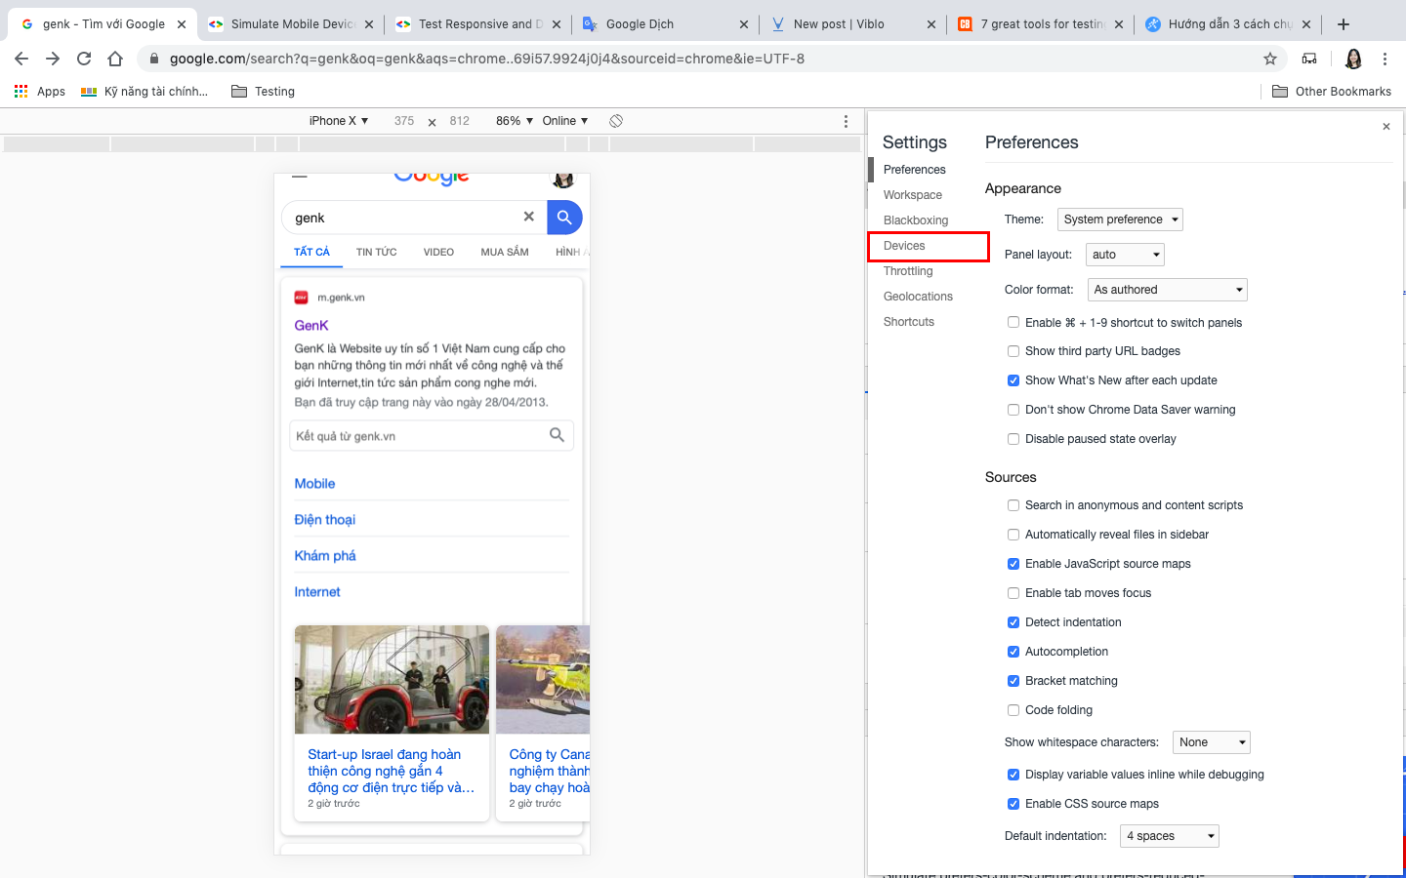Expand the Color format dropdown
The image size is (1406, 878).
(x=1168, y=290)
